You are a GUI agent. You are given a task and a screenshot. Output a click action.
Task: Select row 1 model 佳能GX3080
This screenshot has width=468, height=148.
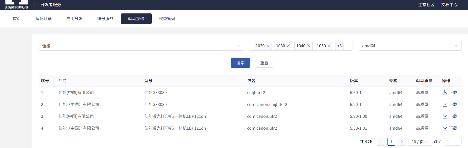tap(156, 92)
